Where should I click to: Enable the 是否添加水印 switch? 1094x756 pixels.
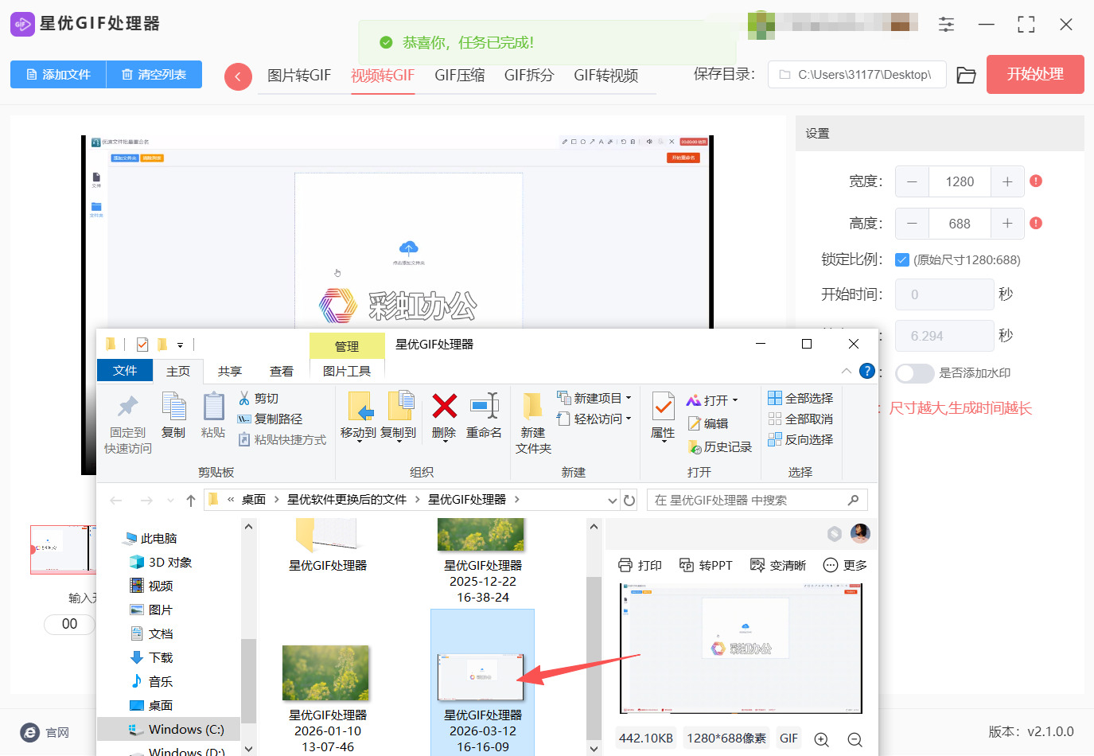pos(914,373)
